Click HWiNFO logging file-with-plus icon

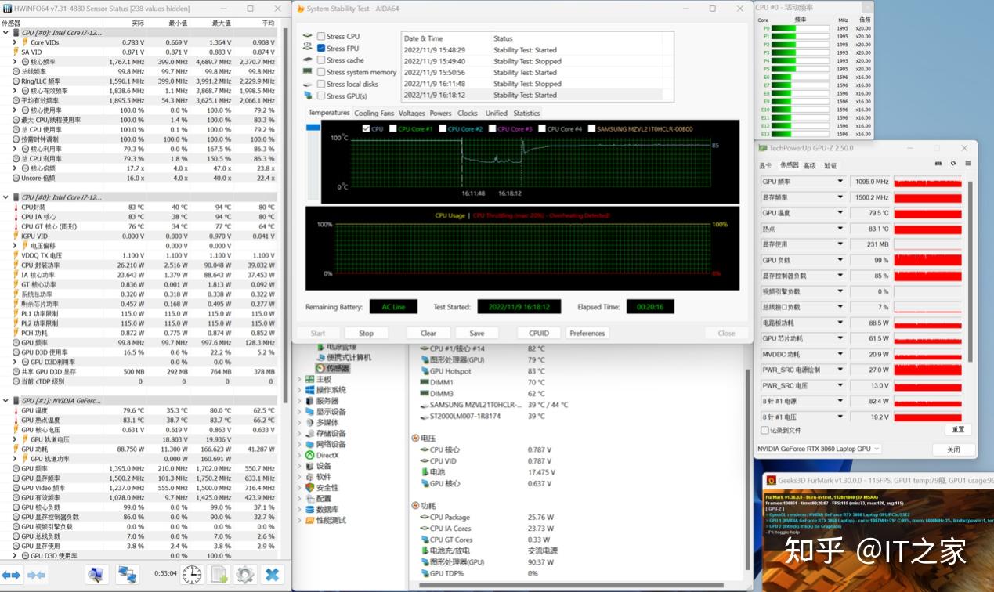[219, 575]
